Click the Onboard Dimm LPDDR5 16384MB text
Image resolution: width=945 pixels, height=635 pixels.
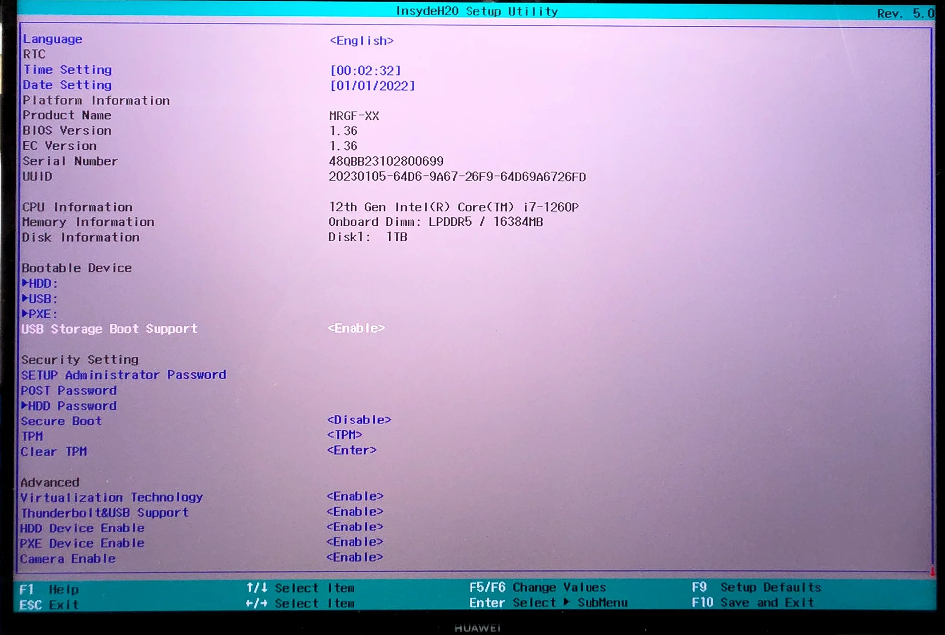click(x=436, y=222)
